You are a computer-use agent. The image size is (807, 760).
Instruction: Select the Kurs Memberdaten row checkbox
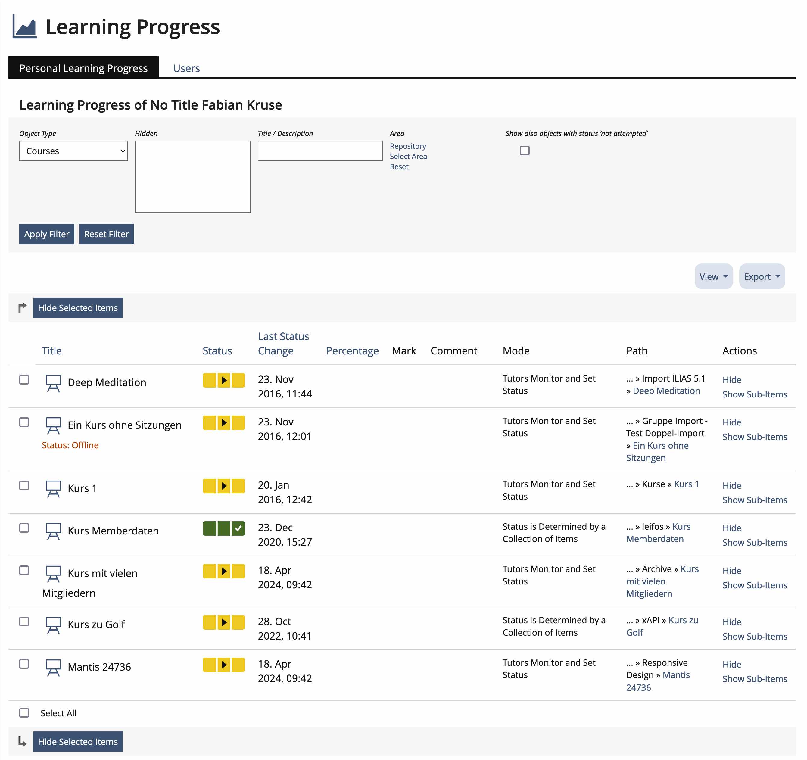[24, 528]
